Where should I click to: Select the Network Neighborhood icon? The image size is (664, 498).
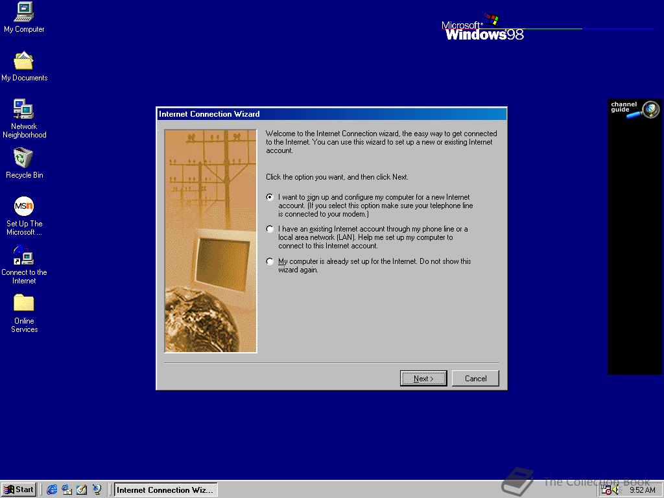click(24, 119)
